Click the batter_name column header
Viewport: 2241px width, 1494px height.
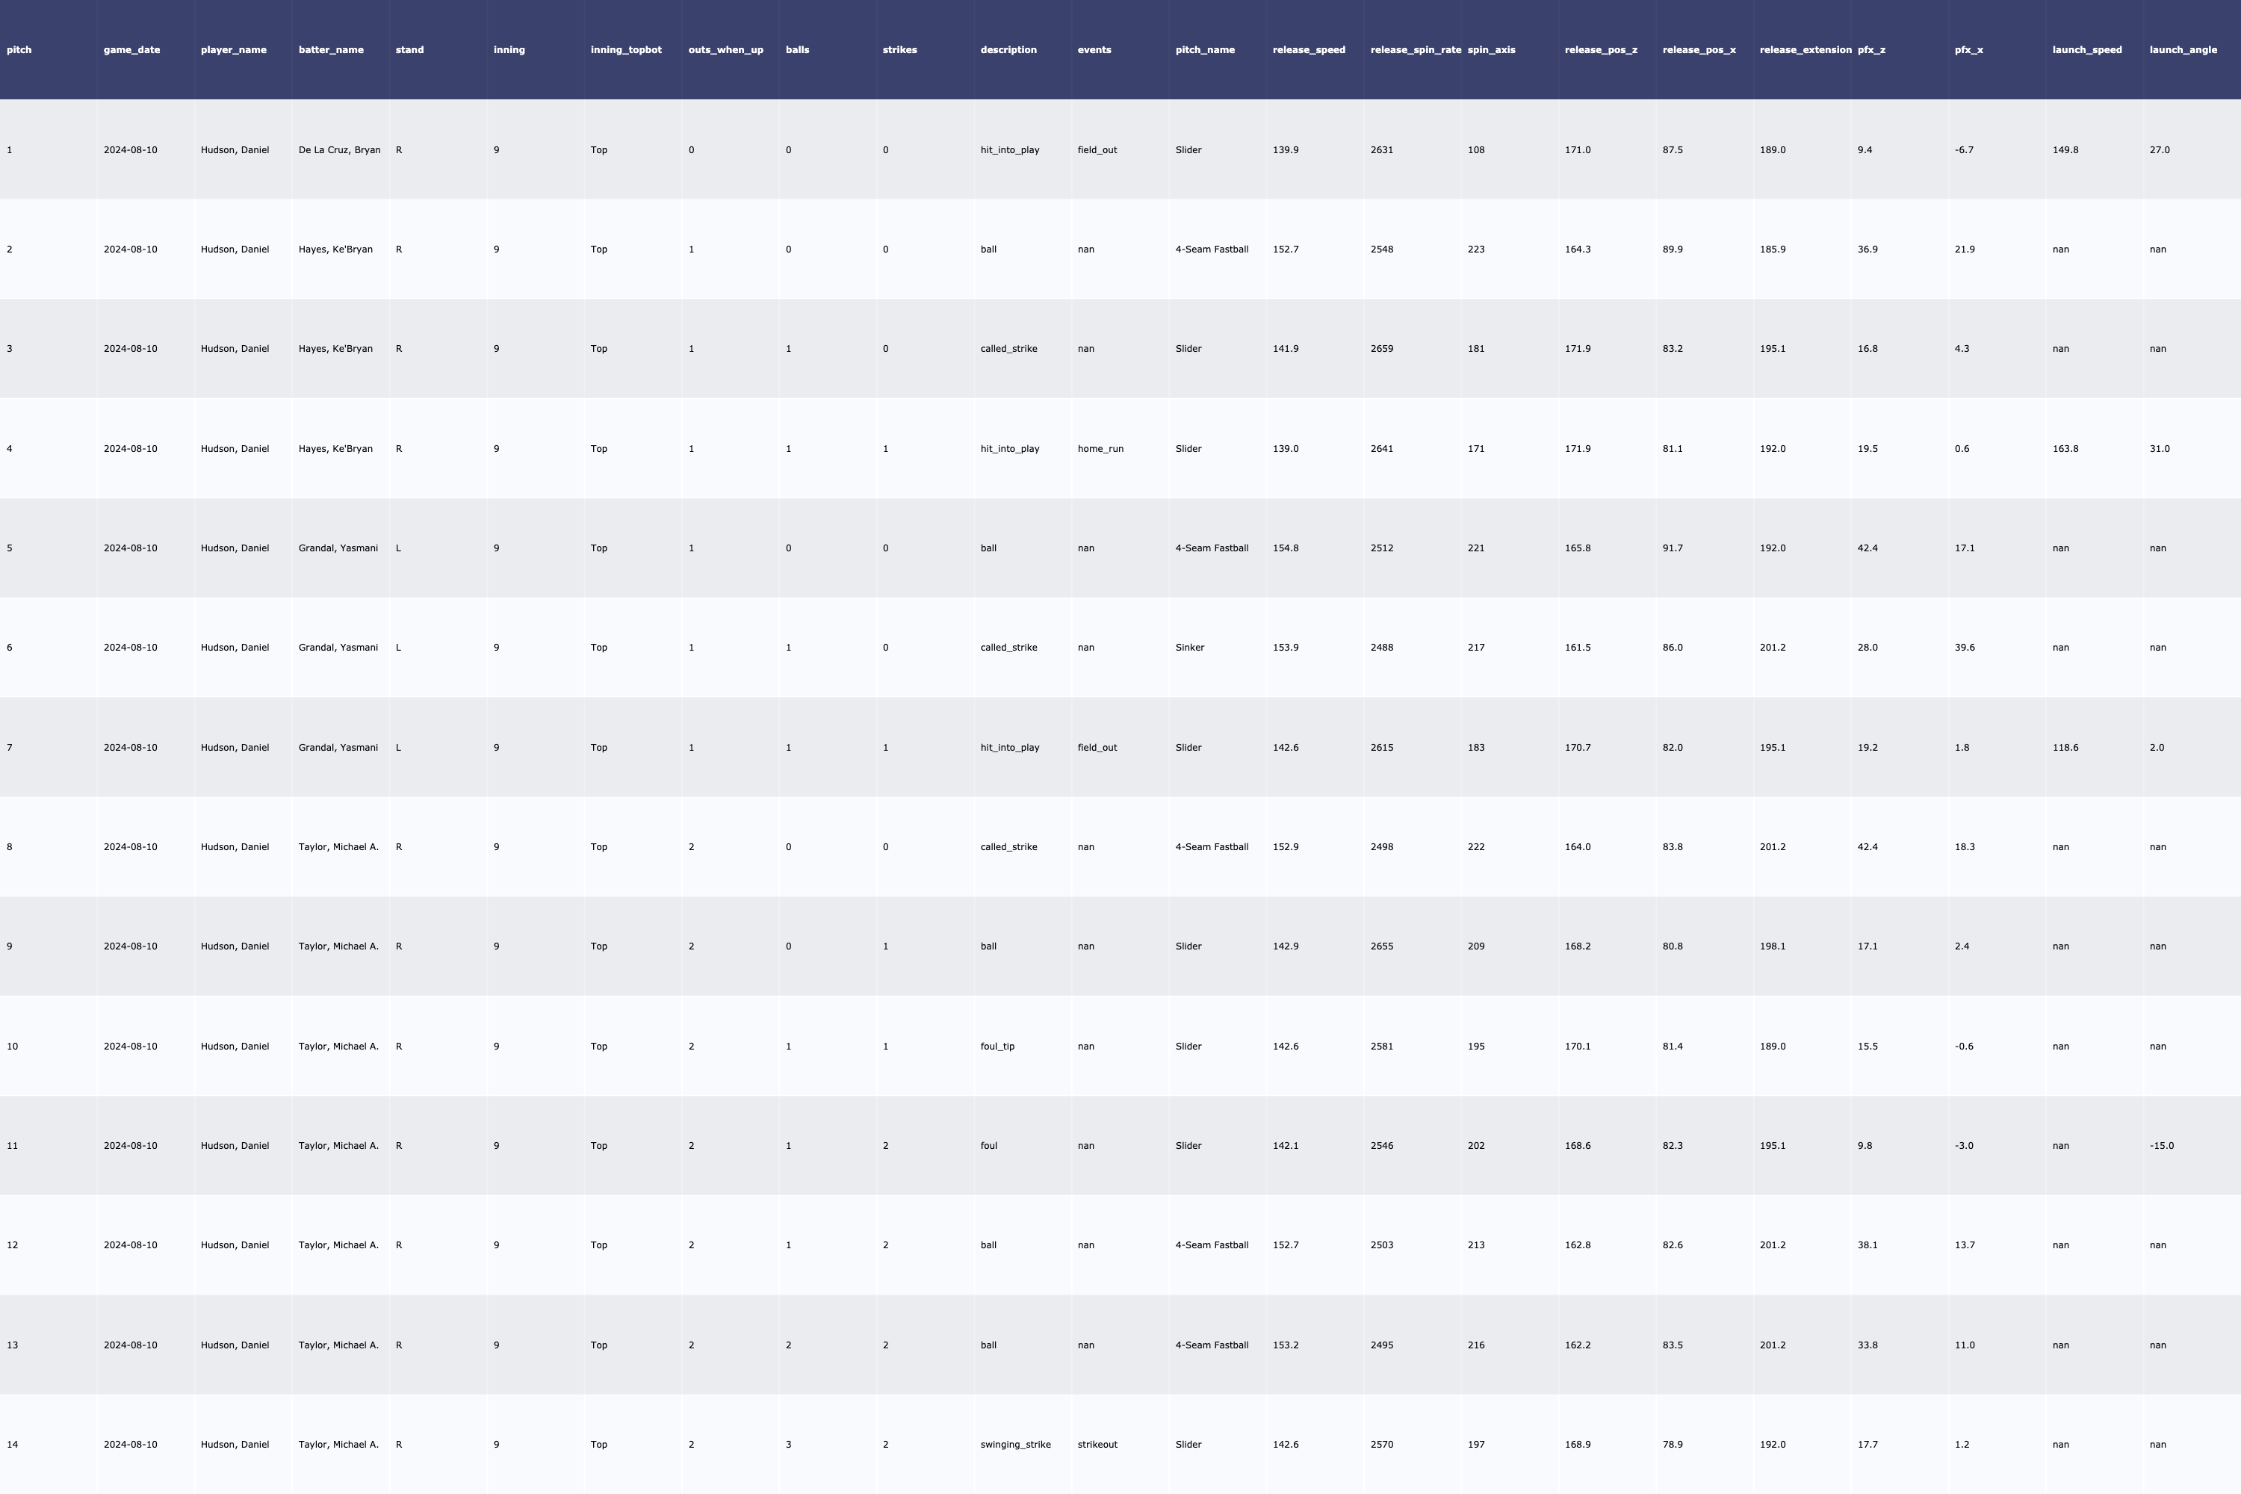pyautogui.click(x=331, y=49)
